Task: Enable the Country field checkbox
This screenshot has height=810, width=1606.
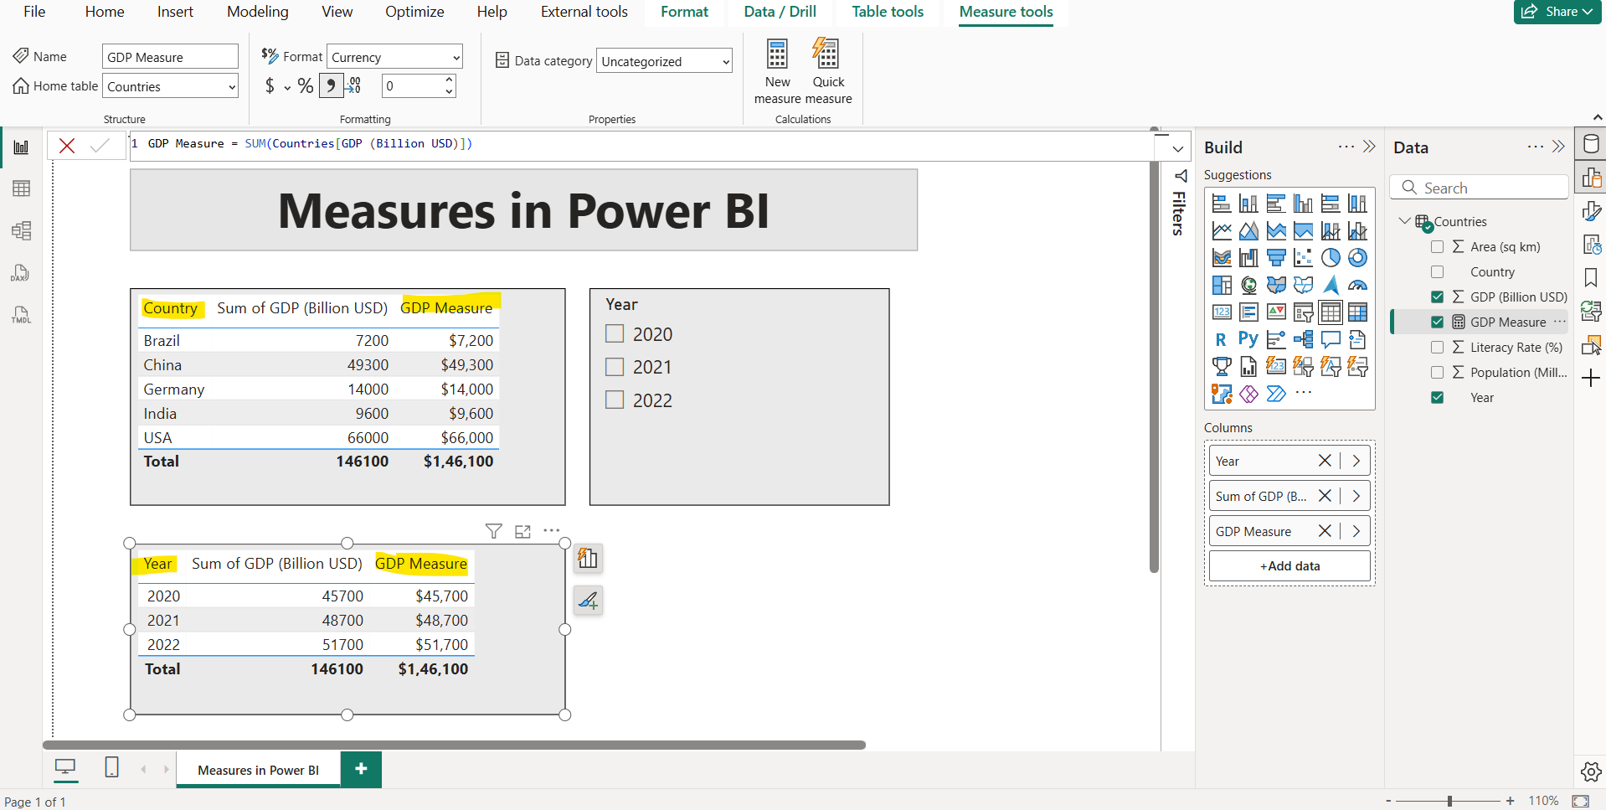Action: click(1438, 271)
